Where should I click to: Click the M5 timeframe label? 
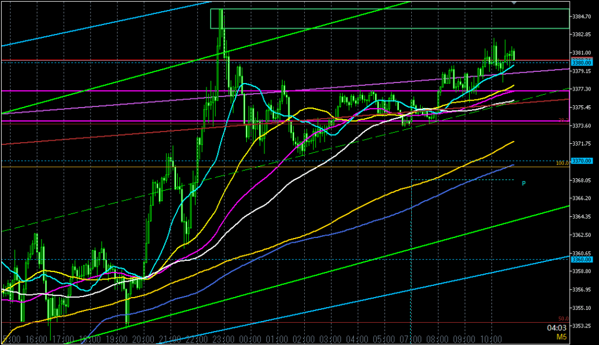pyautogui.click(x=561, y=337)
